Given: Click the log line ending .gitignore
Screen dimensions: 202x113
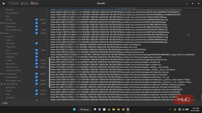Looking at the screenshot, I should point(96,45).
